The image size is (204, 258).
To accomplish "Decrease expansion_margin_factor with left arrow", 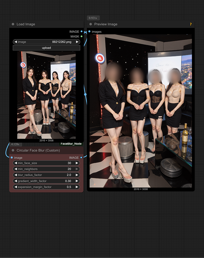I will coord(16,187).
